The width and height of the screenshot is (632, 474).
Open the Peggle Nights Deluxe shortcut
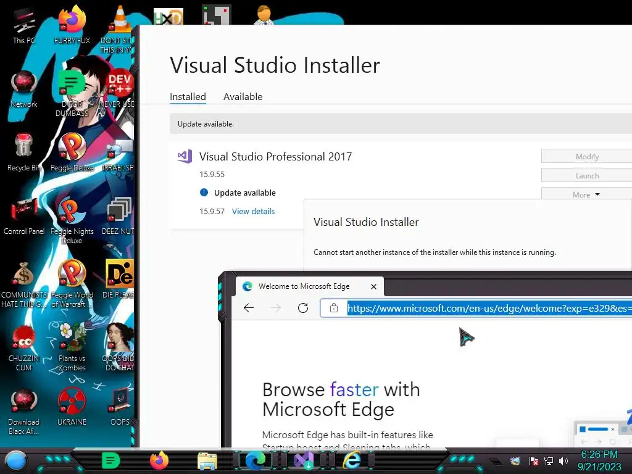(x=72, y=220)
